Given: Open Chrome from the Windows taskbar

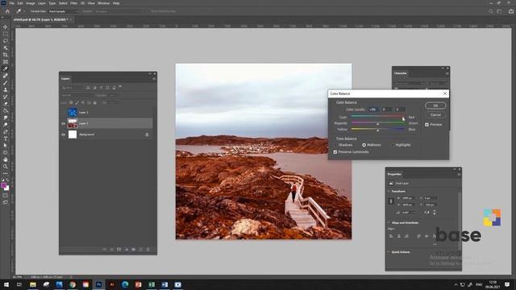Looking at the screenshot, I should click(x=73, y=284).
